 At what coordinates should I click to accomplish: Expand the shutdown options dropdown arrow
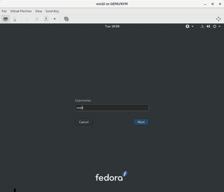pyautogui.click(x=55, y=19)
